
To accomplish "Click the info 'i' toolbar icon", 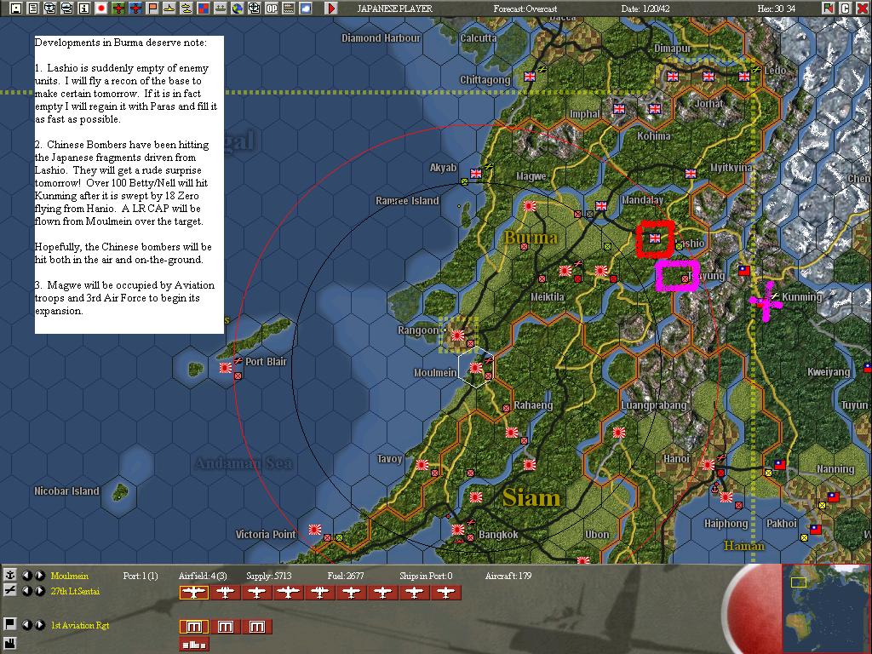I will point(84,9).
